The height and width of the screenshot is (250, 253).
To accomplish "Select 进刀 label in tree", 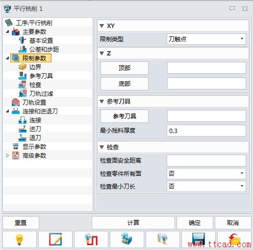I will (x=35, y=129).
